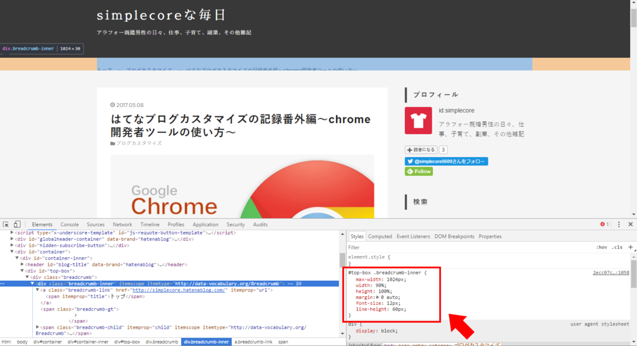
Task: Collapse the div id=top-box node
Action: coord(22,271)
